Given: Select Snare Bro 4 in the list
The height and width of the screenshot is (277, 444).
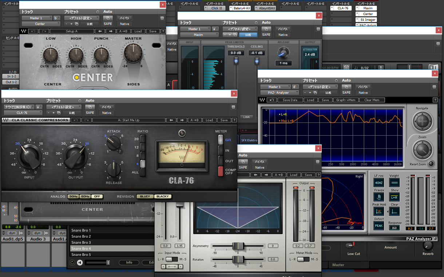Looking at the screenshot, I should [112, 249].
